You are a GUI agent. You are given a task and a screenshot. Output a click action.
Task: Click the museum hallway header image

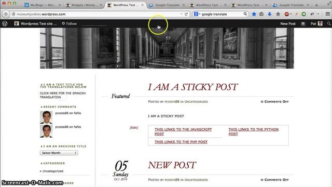coord(167,48)
